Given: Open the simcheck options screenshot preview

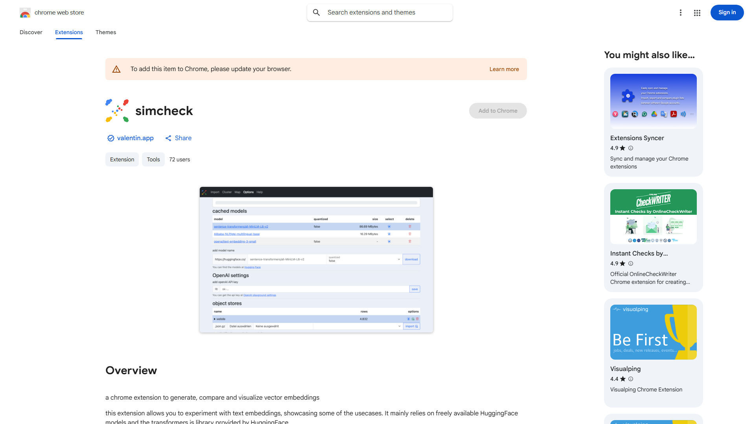Looking at the screenshot, I should pyautogui.click(x=316, y=260).
